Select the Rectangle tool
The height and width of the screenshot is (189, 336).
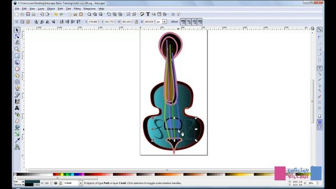pos(17,56)
